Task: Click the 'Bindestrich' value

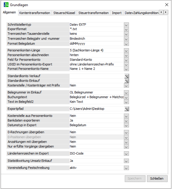Action: tap(77, 39)
